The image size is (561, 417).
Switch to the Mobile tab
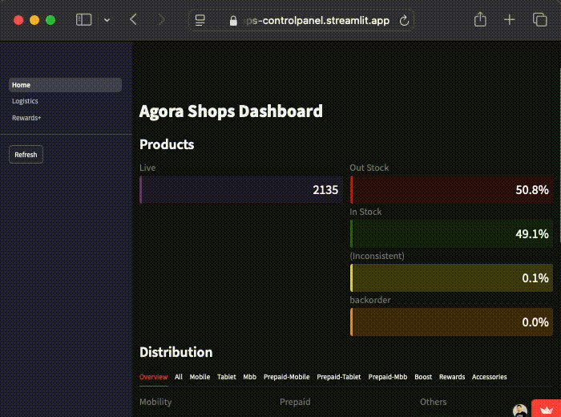200,377
